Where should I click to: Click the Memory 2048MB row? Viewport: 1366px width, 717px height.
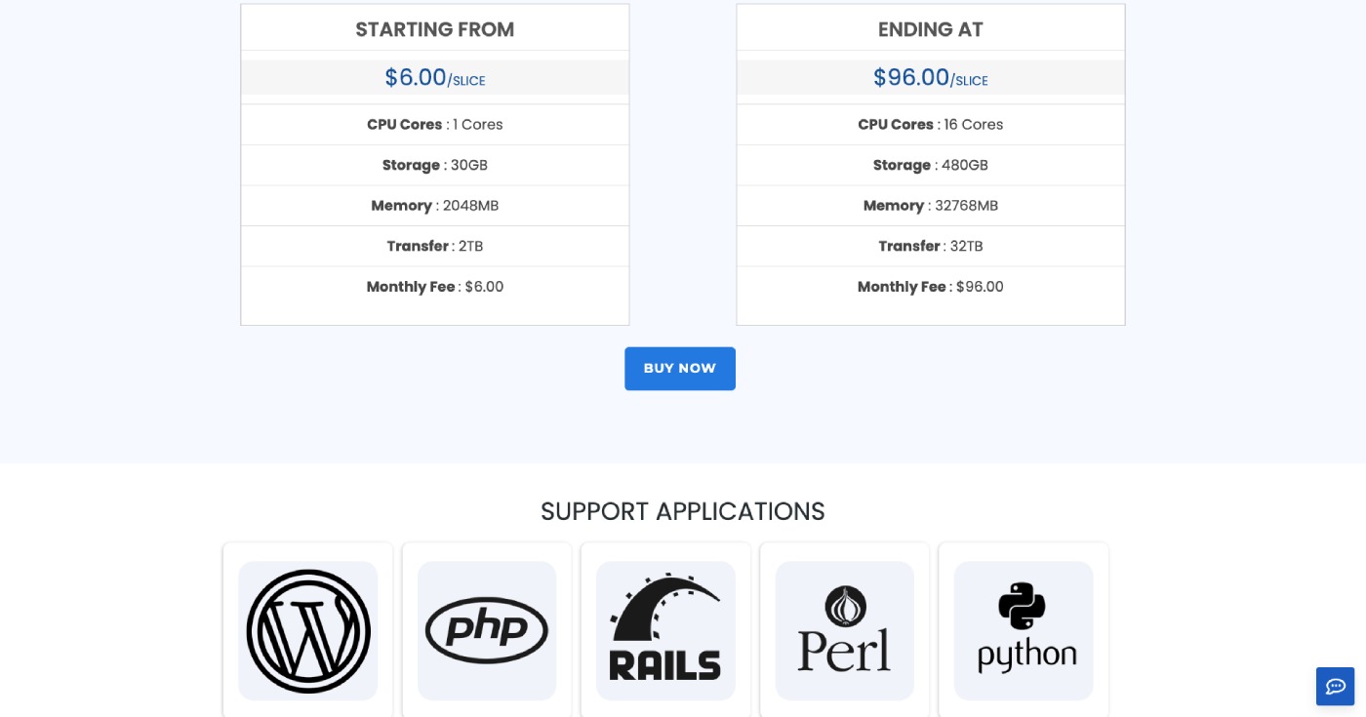[x=434, y=205]
